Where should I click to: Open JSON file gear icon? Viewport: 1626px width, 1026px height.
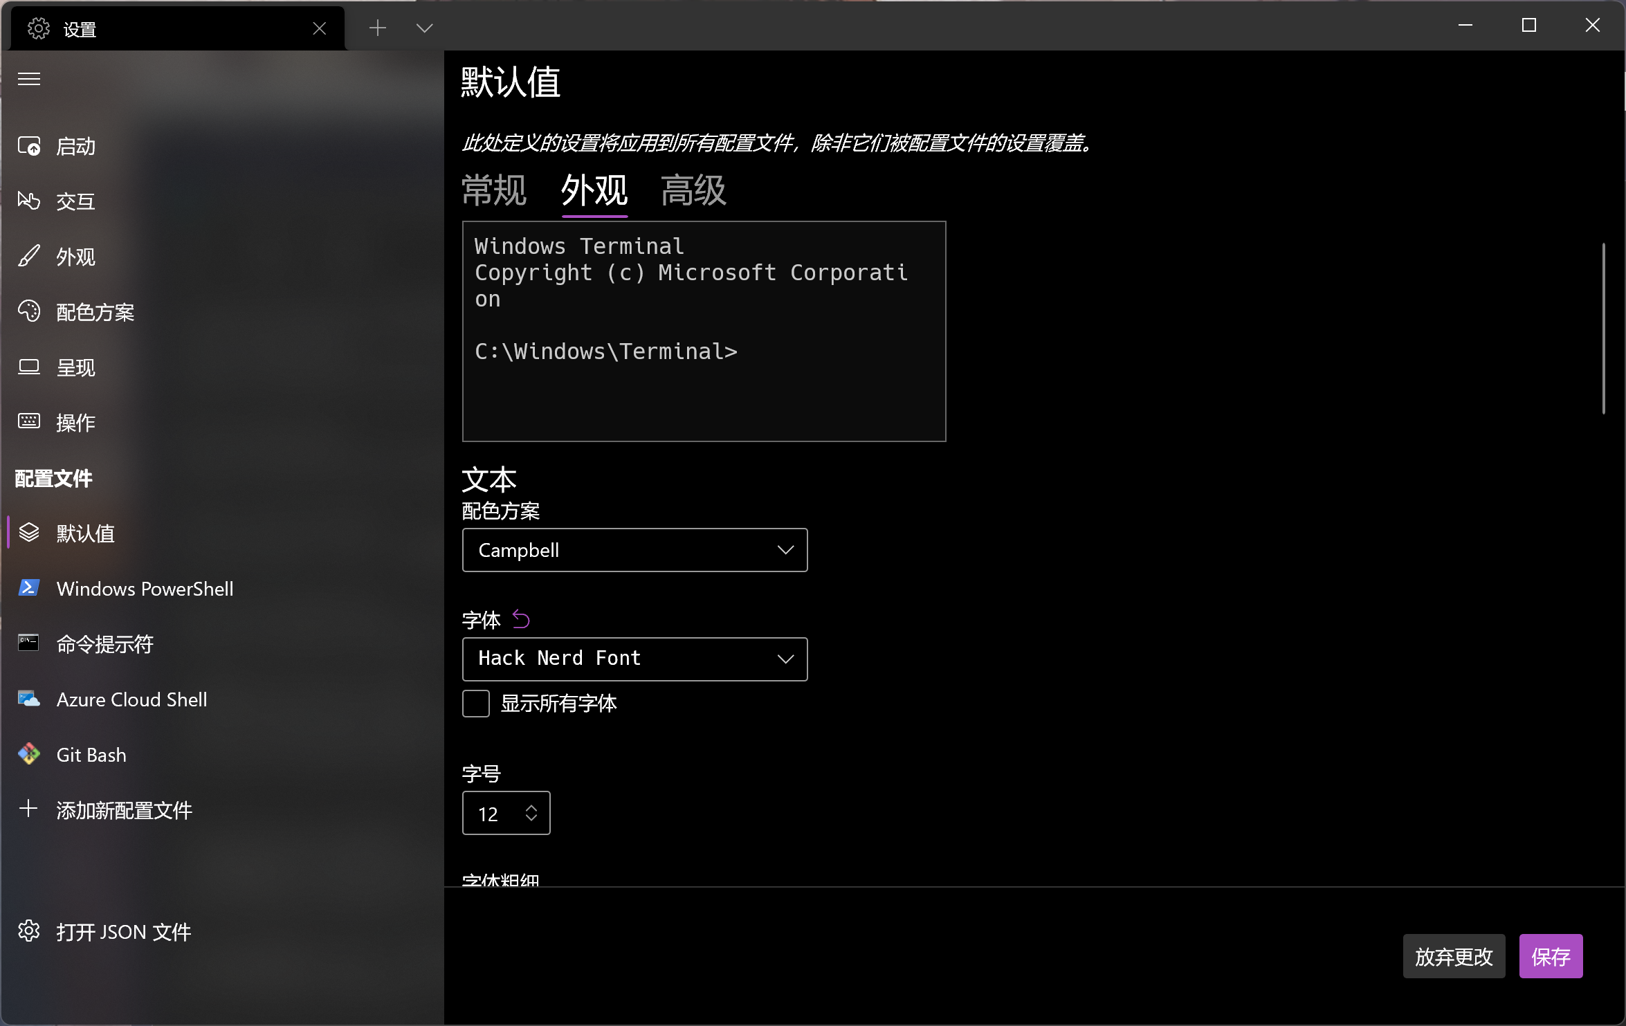pyautogui.click(x=29, y=931)
